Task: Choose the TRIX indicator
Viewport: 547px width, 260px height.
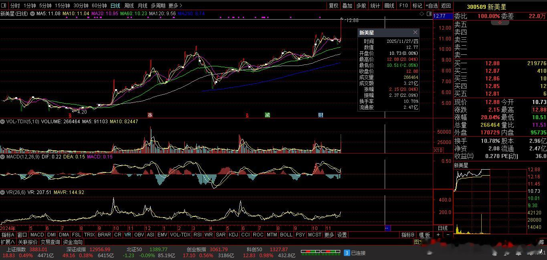Action: coord(89,235)
